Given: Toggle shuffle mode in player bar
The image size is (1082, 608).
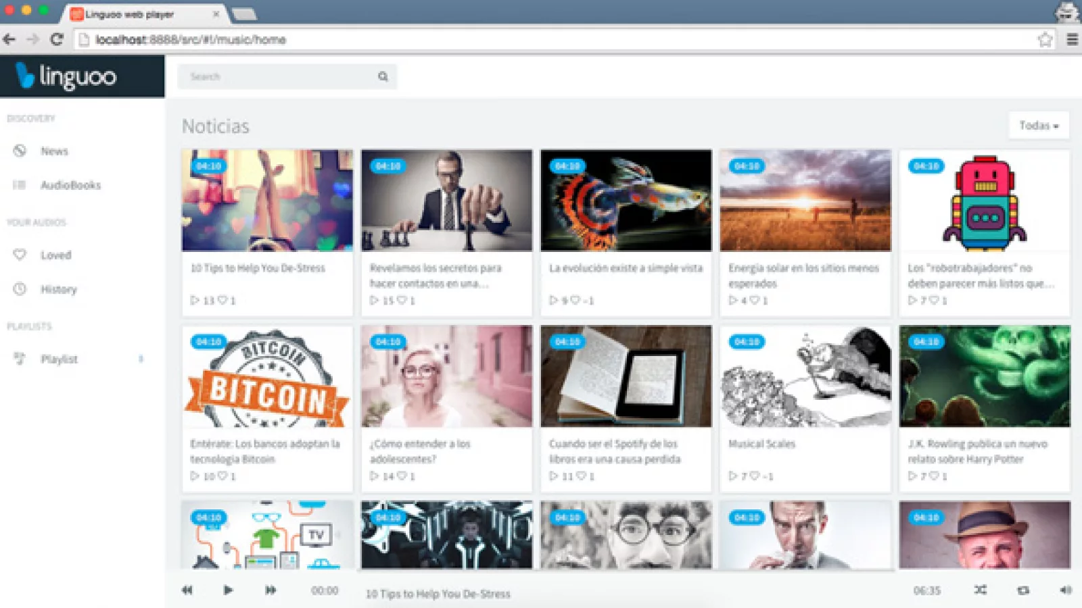Looking at the screenshot, I should (980, 590).
